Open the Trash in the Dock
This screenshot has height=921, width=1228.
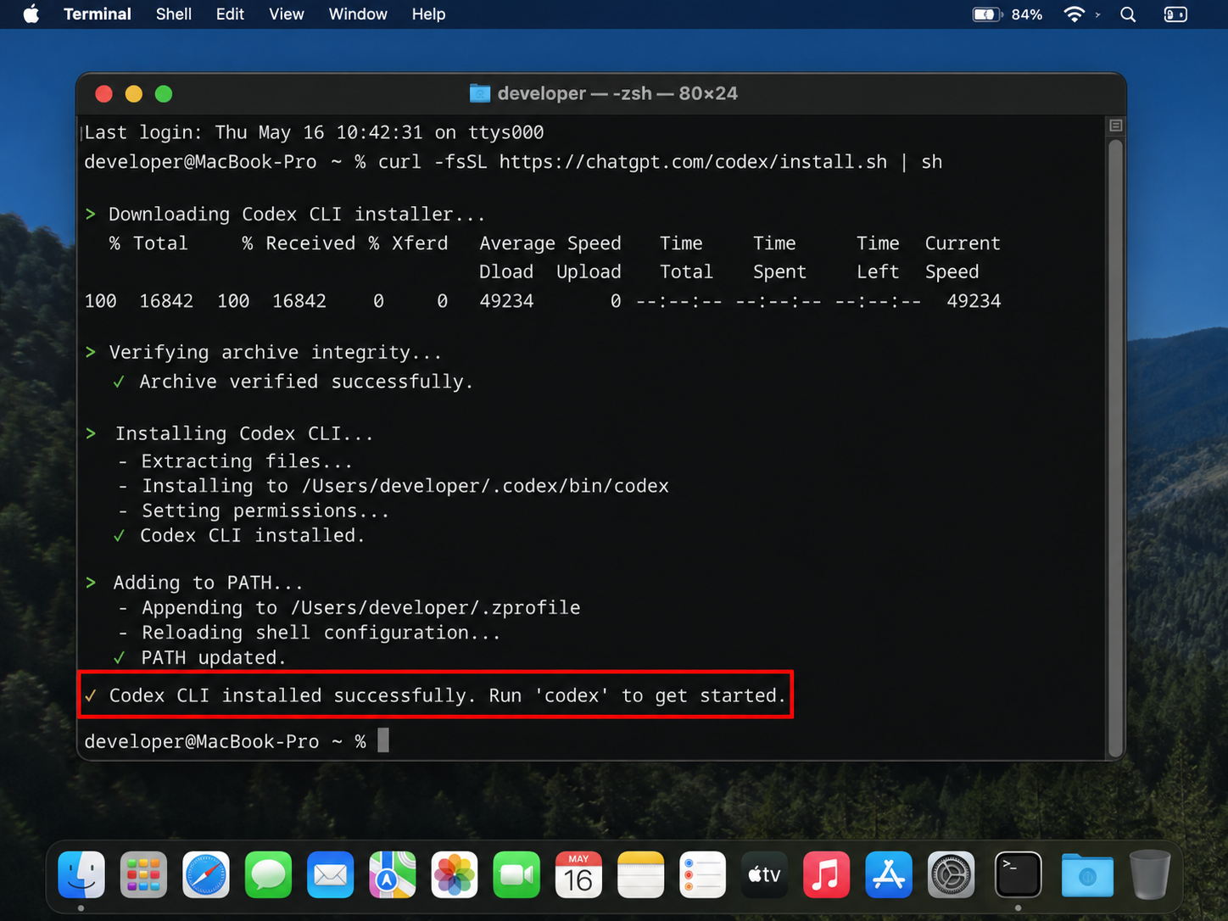[x=1150, y=874]
